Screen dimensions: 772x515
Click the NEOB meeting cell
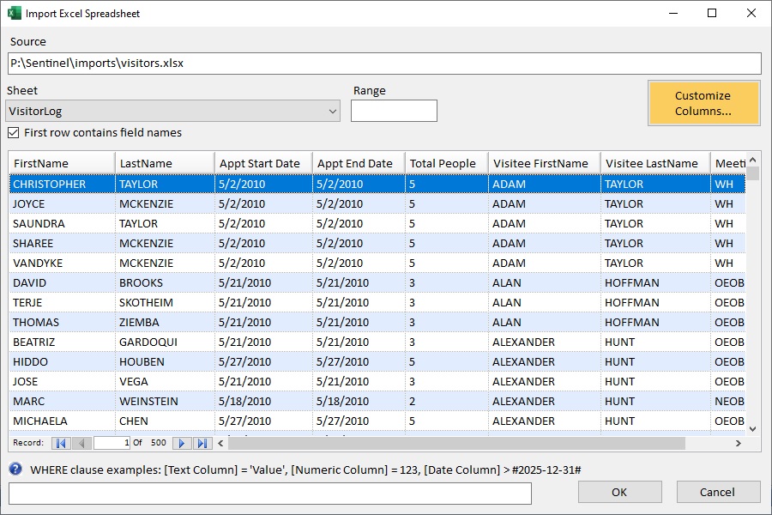[x=728, y=401]
